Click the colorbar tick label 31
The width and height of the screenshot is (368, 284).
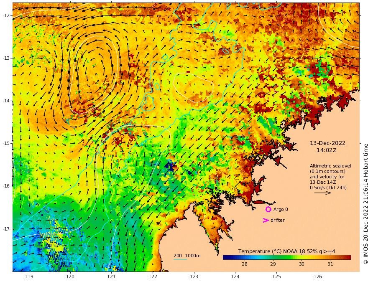(x=330, y=264)
